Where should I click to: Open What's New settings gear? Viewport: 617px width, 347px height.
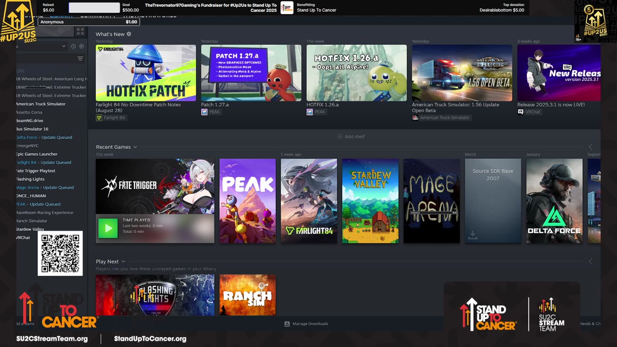(x=129, y=34)
